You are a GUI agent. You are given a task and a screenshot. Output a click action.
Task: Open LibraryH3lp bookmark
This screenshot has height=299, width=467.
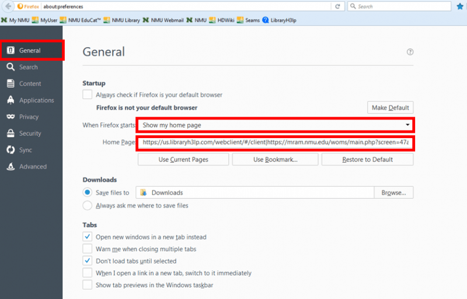pyautogui.click(x=280, y=20)
